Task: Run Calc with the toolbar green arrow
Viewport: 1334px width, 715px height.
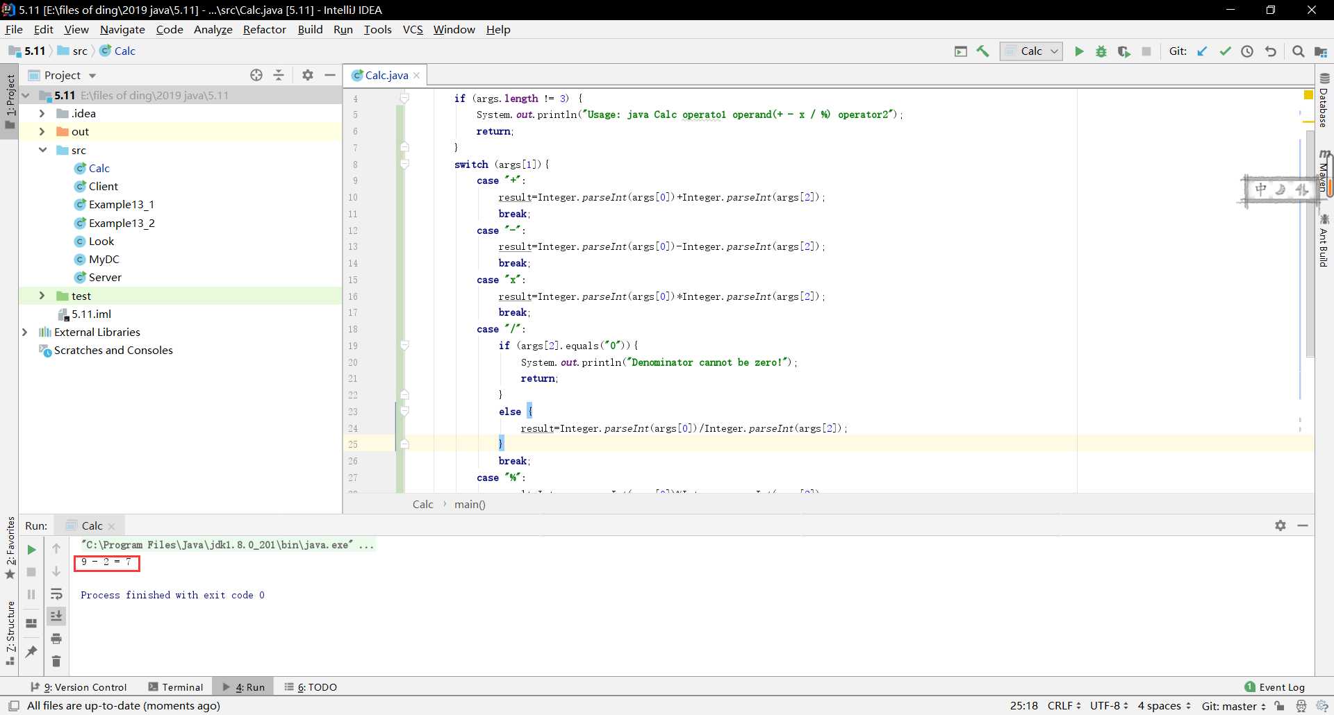Action: pyautogui.click(x=1079, y=51)
